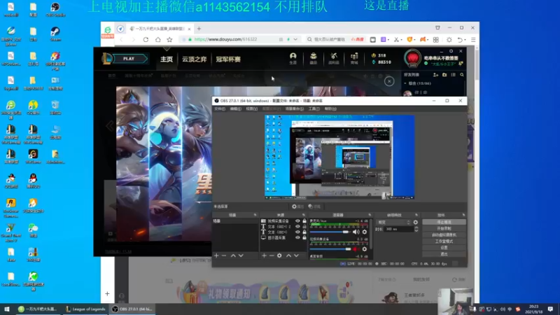
Task: Open source properties gear in Sources panel
Action: (x=279, y=255)
